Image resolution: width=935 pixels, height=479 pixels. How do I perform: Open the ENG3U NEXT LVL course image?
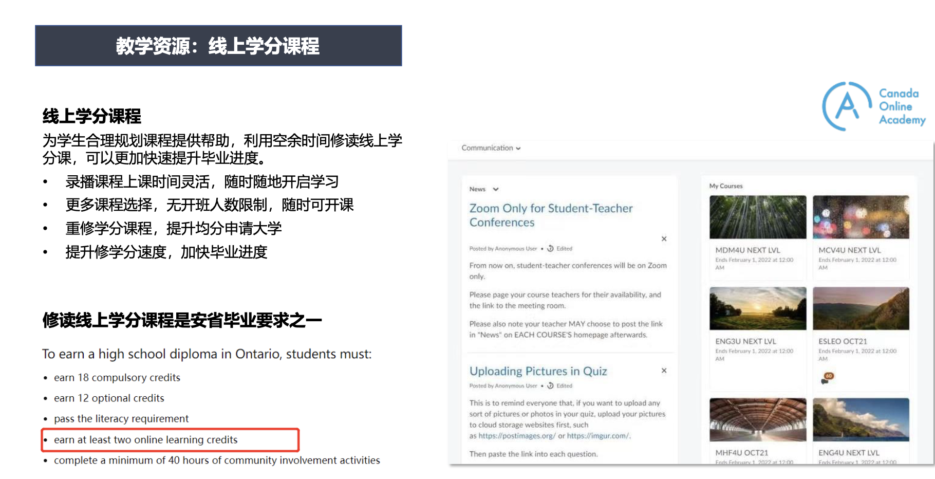[x=757, y=308]
